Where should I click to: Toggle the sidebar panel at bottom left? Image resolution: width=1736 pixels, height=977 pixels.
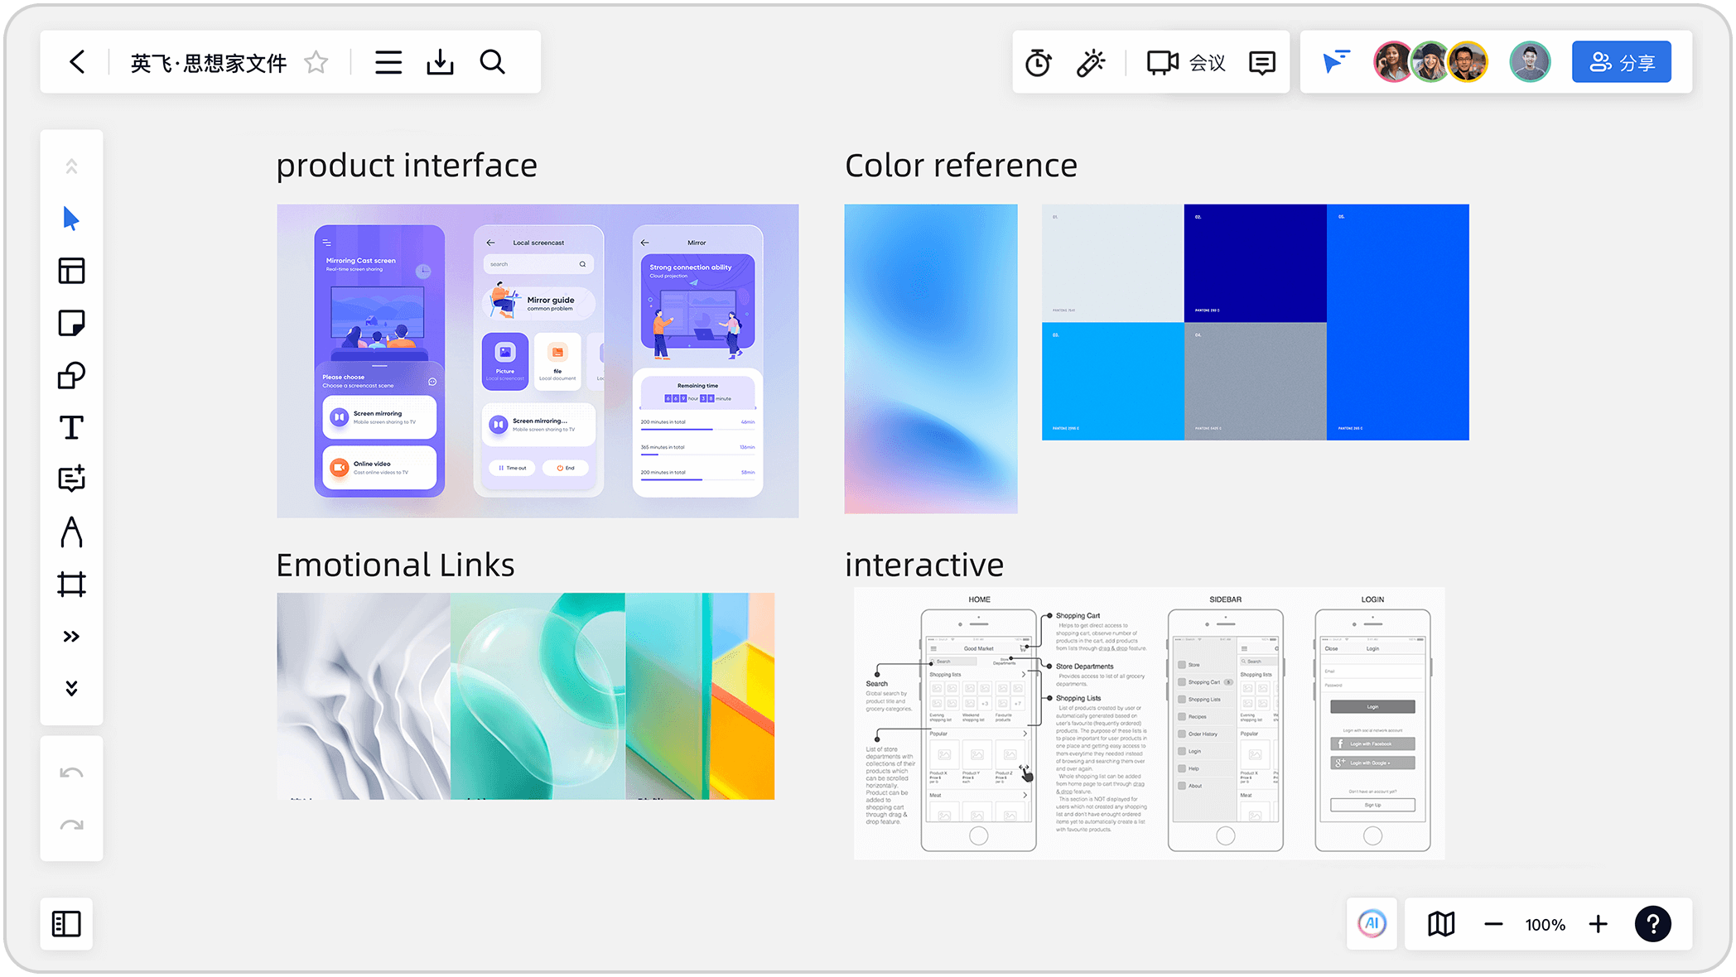66,924
